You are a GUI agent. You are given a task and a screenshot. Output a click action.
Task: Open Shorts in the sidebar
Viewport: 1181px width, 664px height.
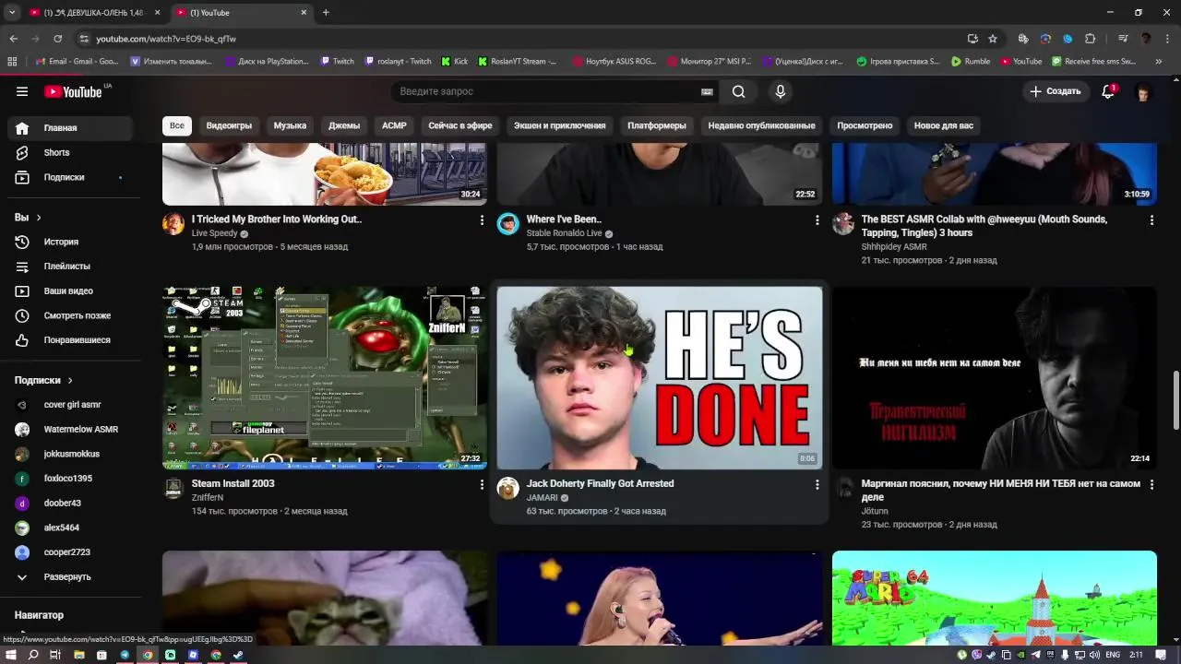72,152
